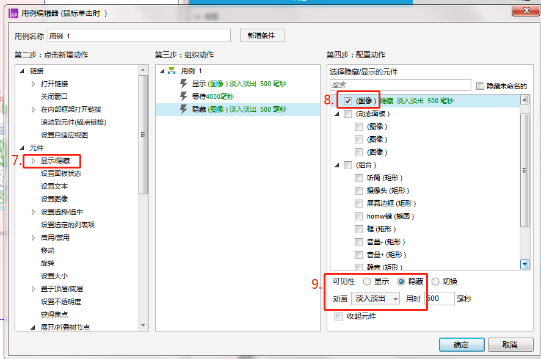
Task: Click the 用例 1 case tree icon
Action: (x=172, y=71)
